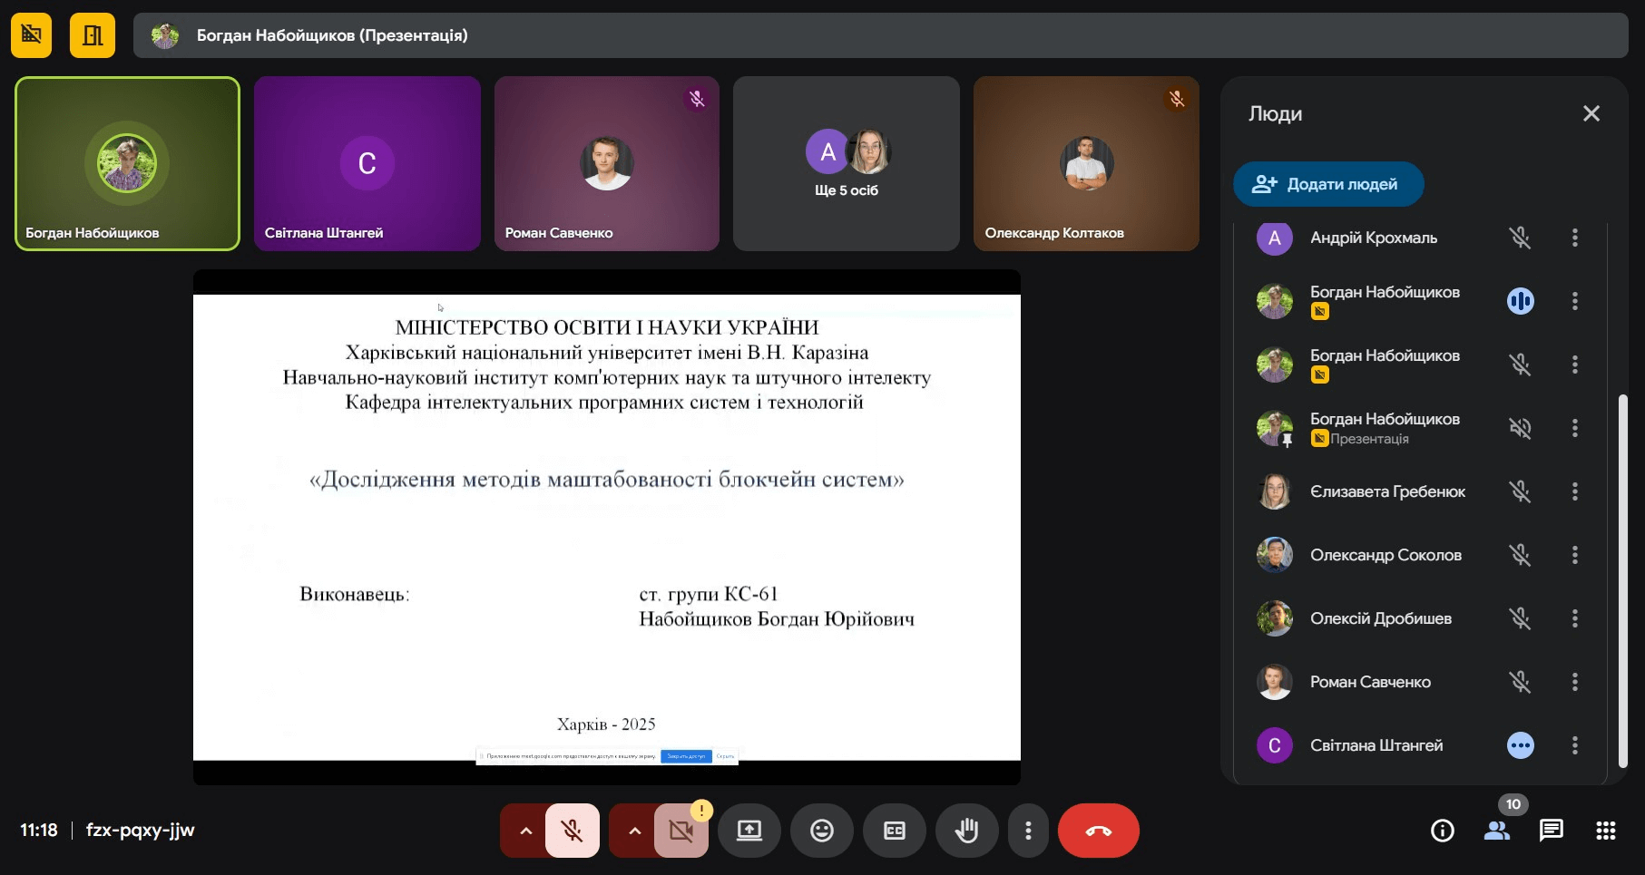Toggle the microphone mute button
This screenshot has height=875, width=1645.
pyautogui.click(x=572, y=831)
